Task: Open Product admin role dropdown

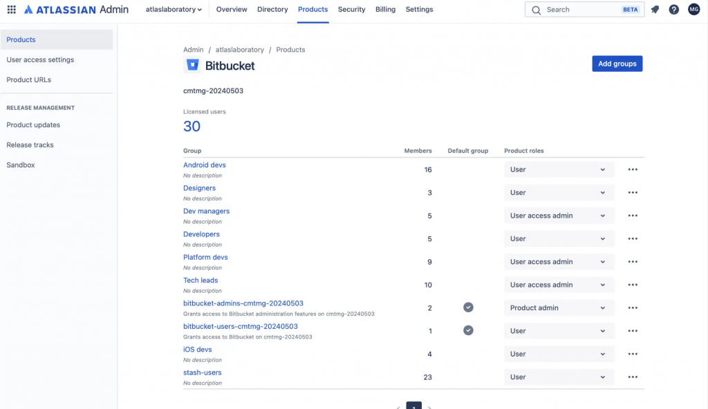Action: point(559,307)
